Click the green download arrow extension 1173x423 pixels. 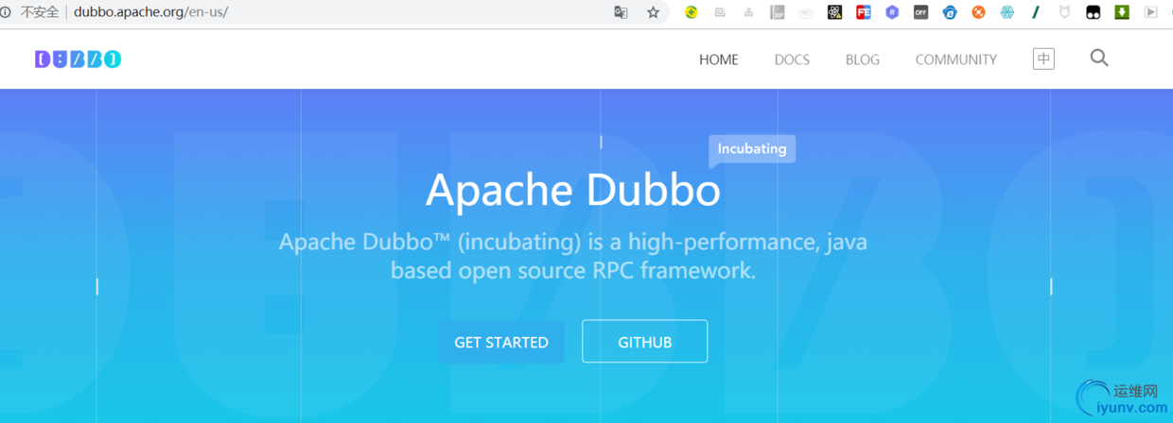1122,12
